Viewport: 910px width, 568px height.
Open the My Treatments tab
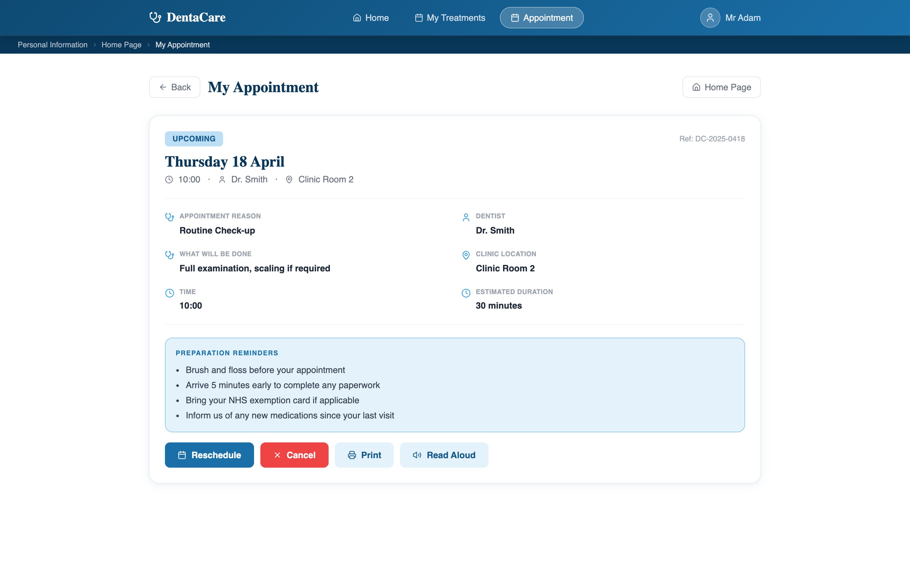[450, 18]
